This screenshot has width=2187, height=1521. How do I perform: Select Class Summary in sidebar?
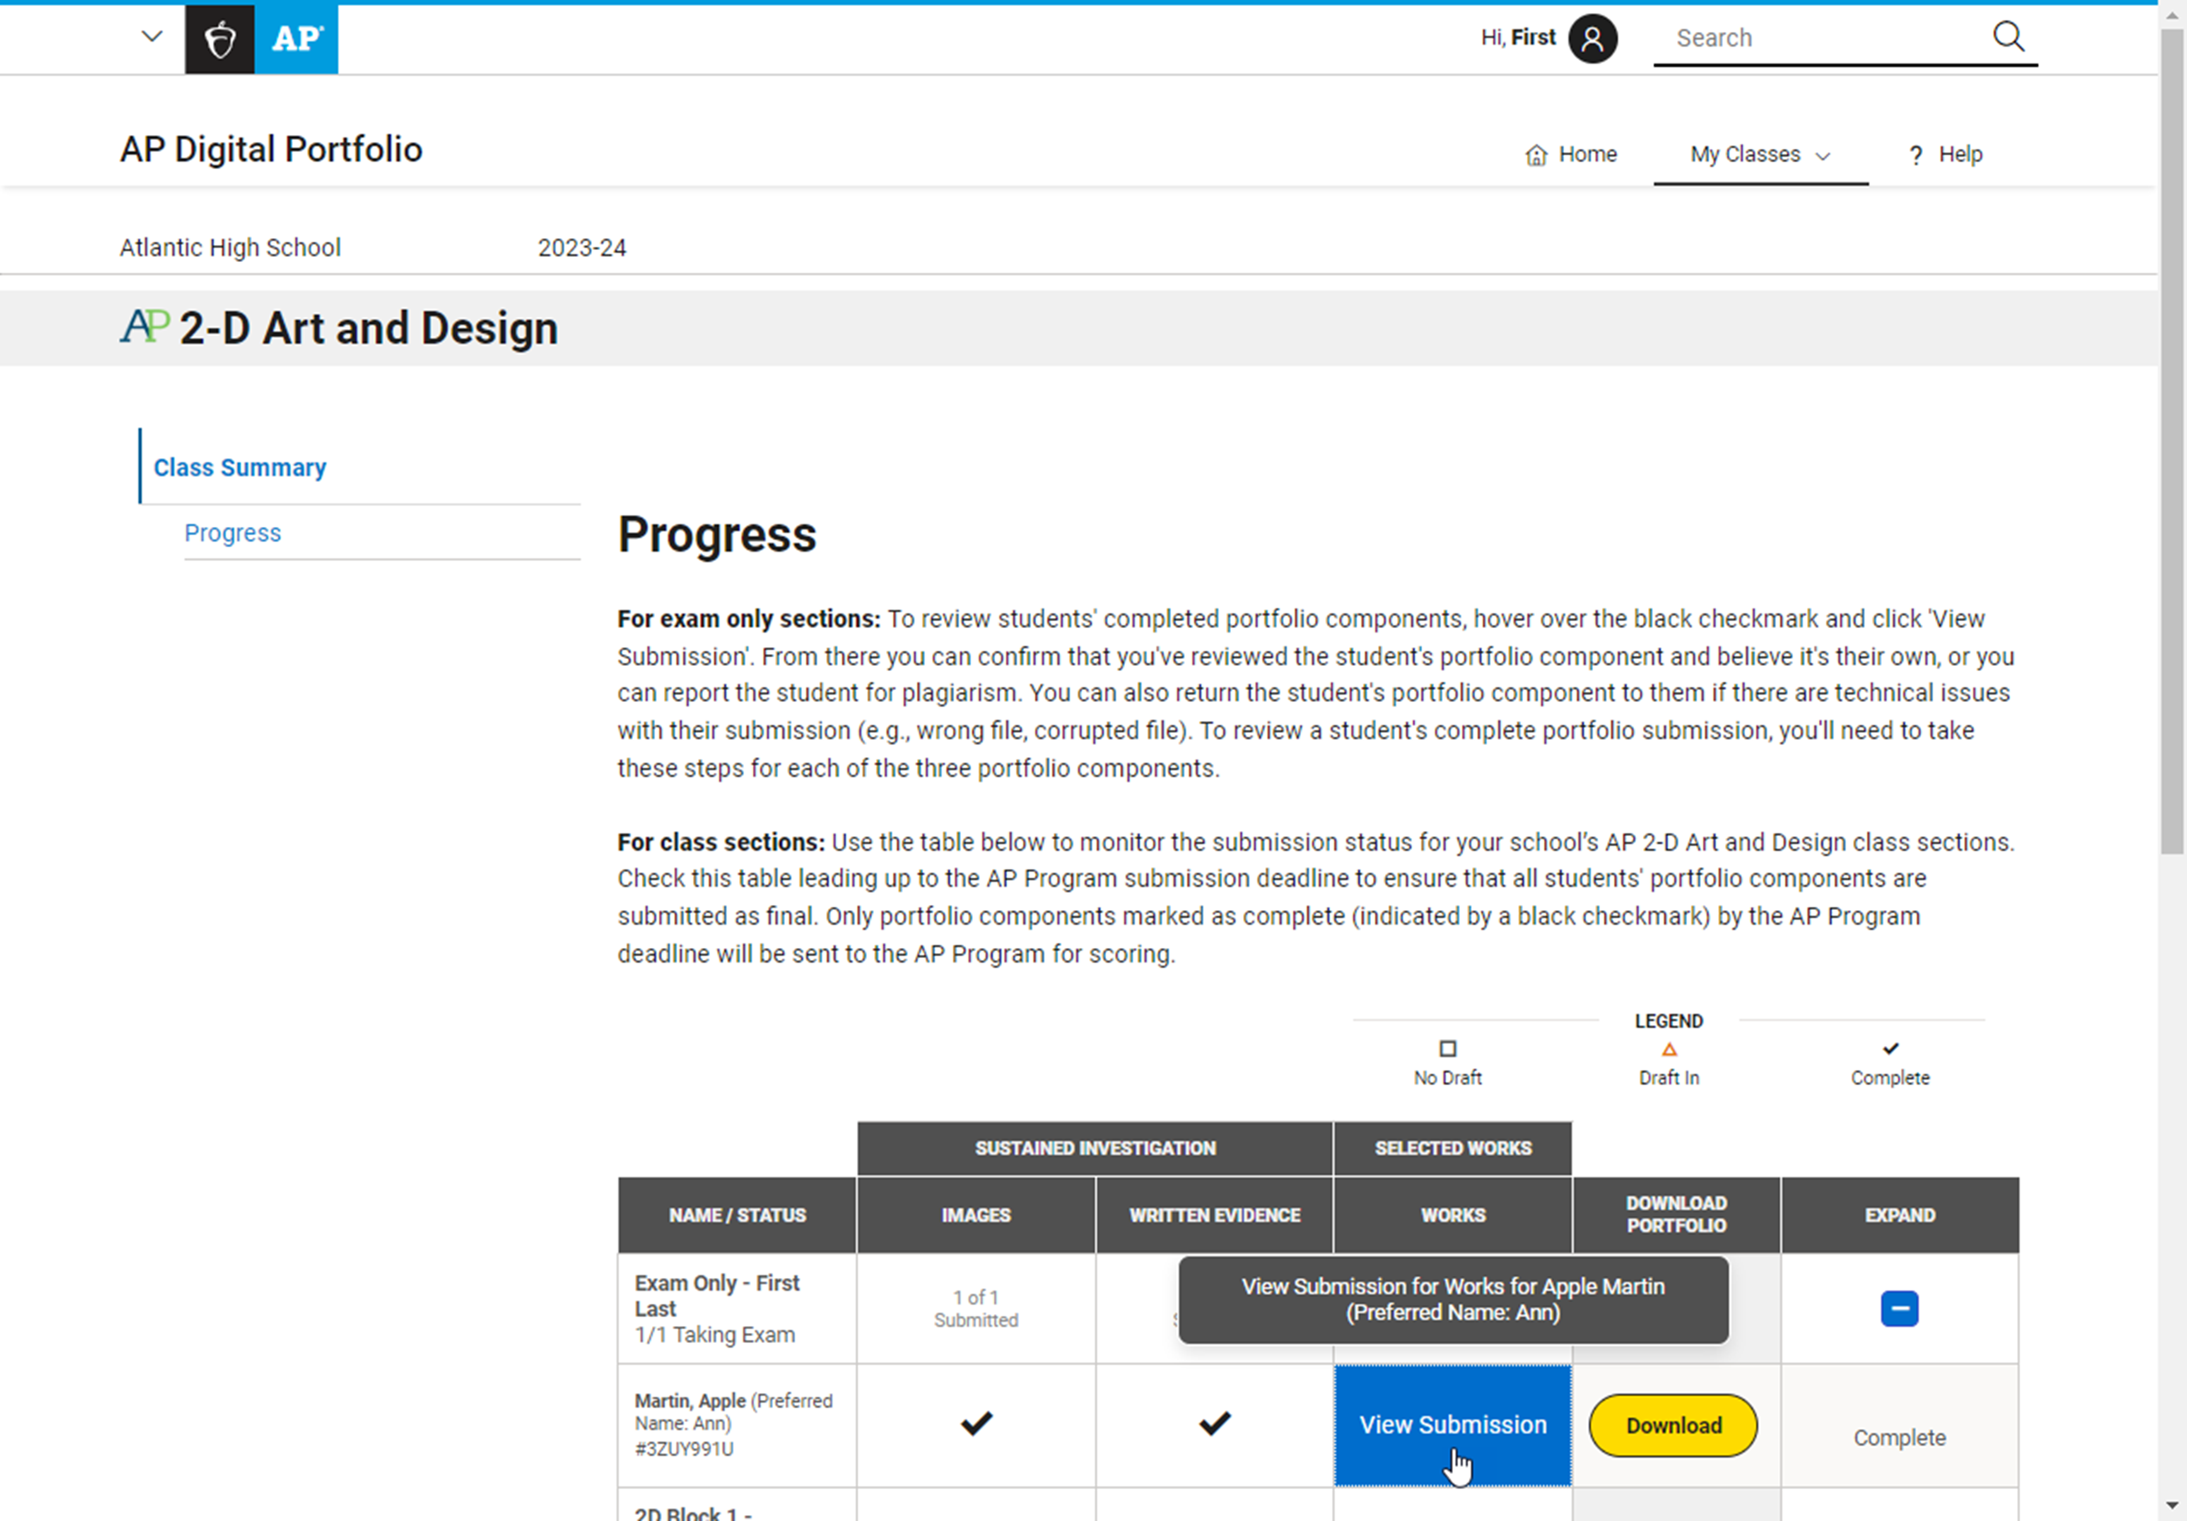240,467
